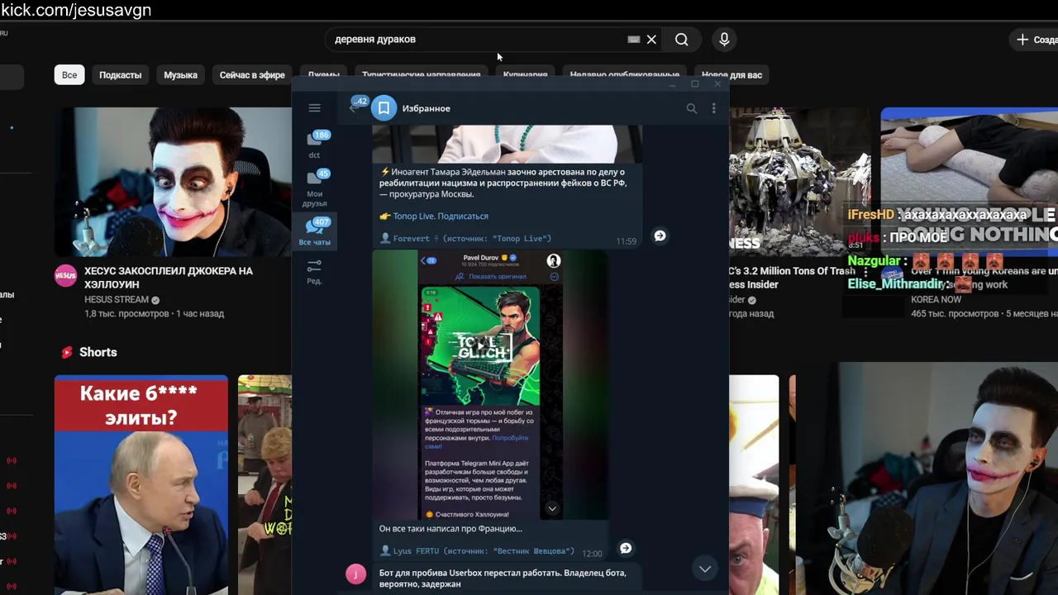Click the YouTube Создать button
The image size is (1058, 595).
(x=1033, y=40)
